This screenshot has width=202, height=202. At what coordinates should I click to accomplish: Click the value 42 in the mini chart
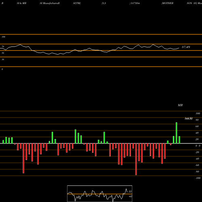[130, 196]
